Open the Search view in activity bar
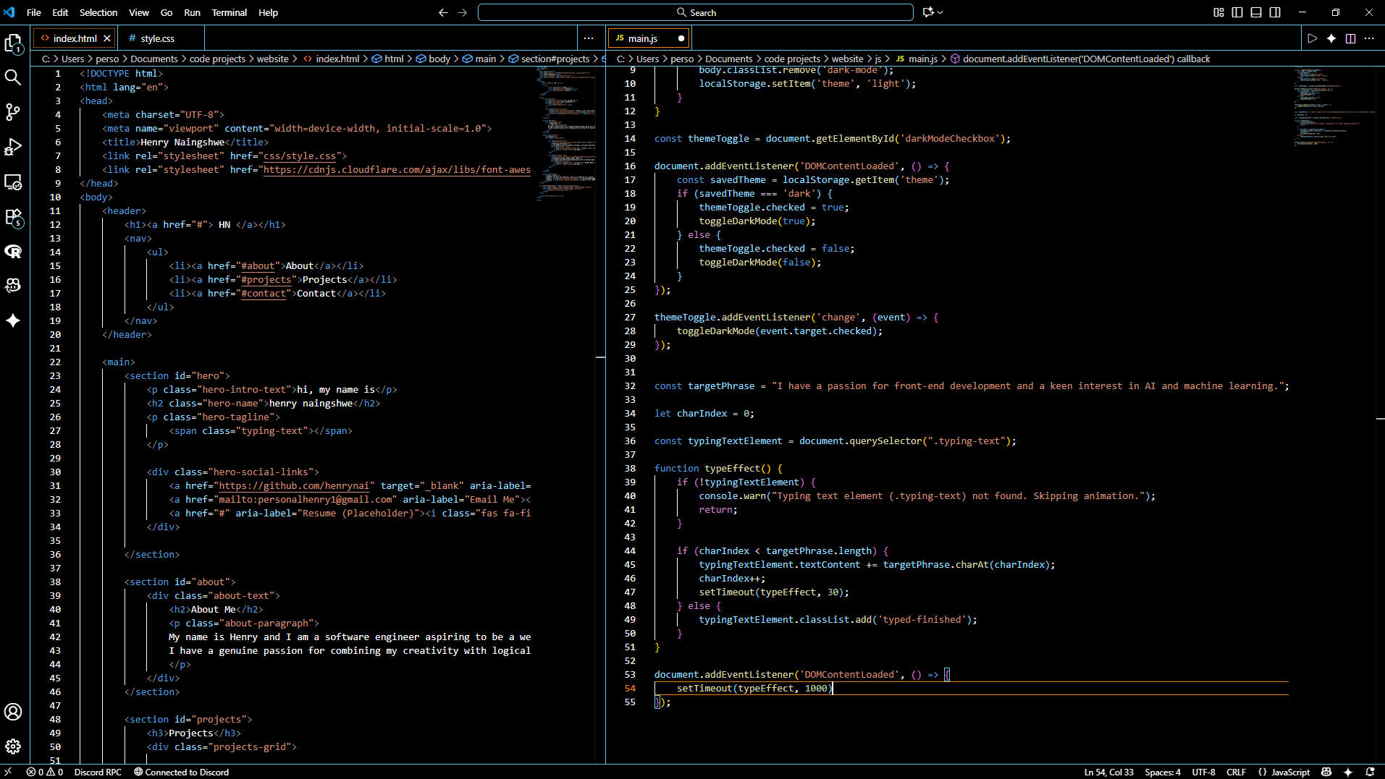1385x779 pixels. pos(13,77)
